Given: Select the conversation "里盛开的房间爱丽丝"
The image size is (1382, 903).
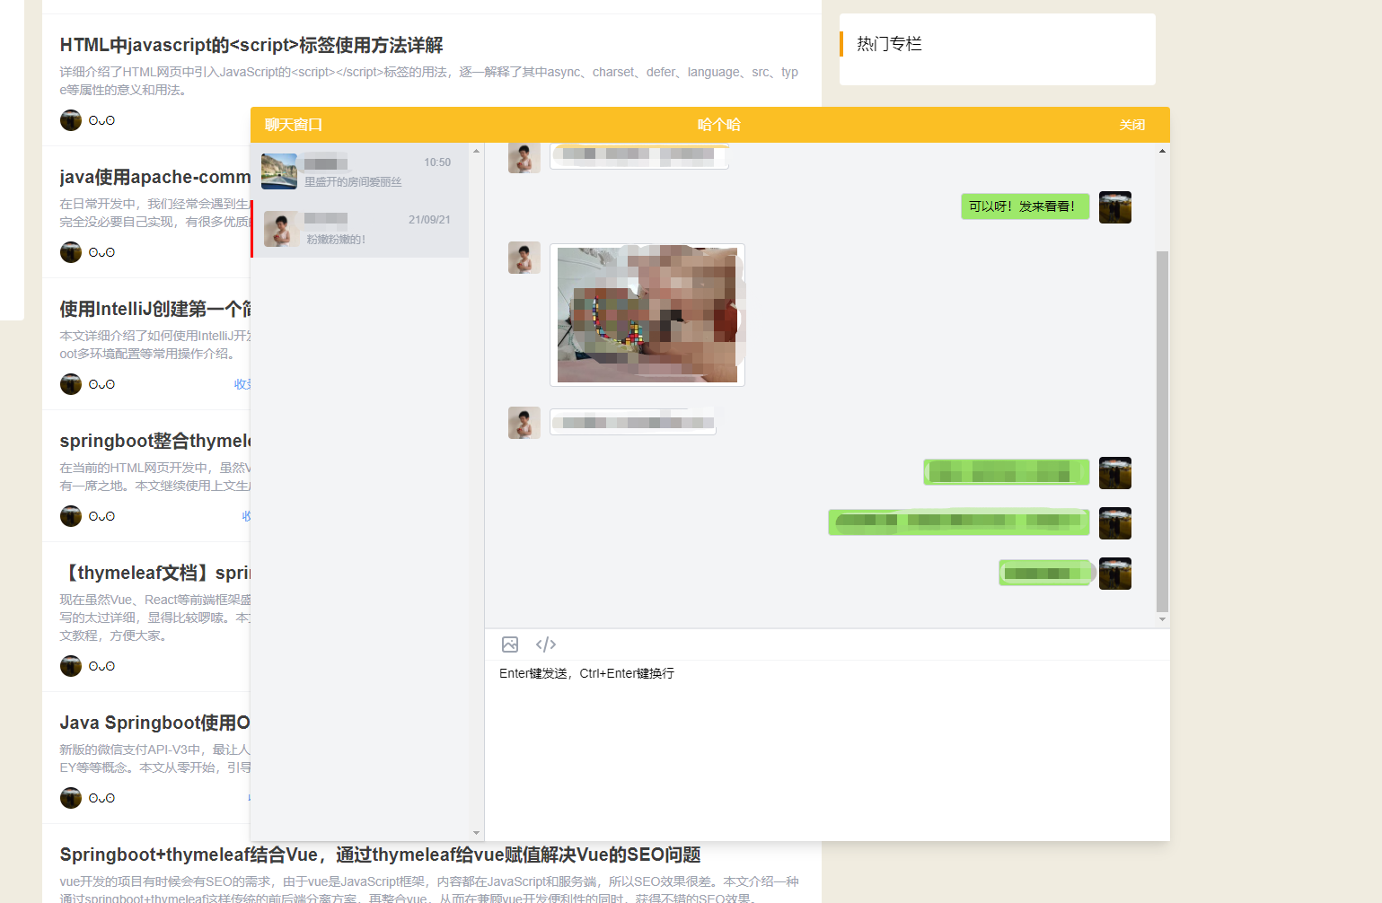Looking at the screenshot, I should tap(359, 171).
